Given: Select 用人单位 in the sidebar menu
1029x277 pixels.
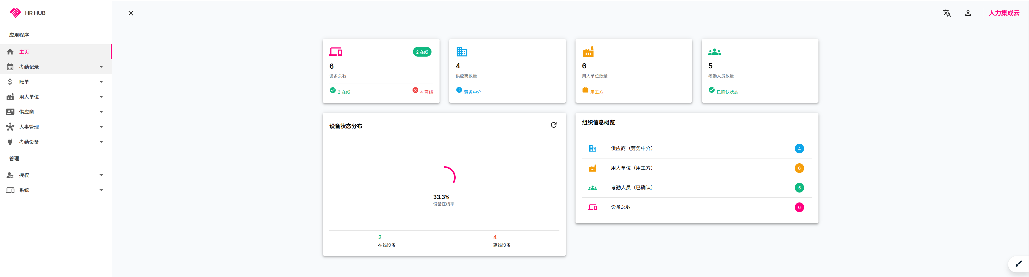Looking at the screenshot, I should click(29, 97).
